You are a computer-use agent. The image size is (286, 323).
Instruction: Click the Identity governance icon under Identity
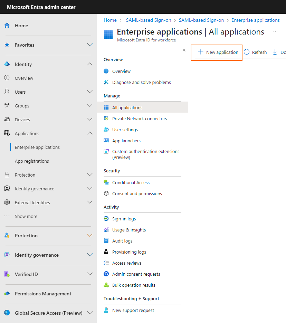coord(7,188)
